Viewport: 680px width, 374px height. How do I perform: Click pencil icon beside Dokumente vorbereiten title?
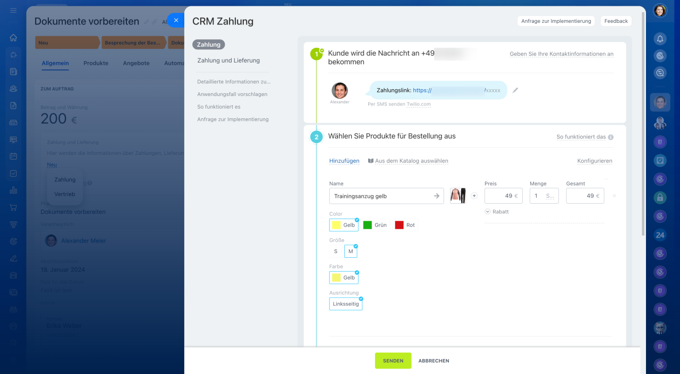point(147,22)
